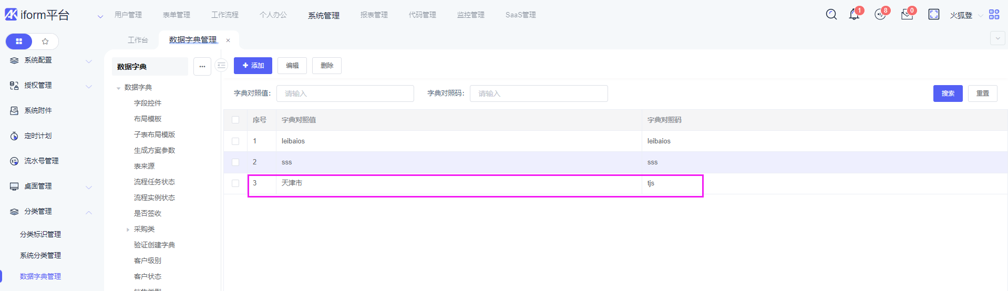Image resolution: width=1008 pixels, height=291 pixels.
Task: Open the notification bell icon
Action: (854, 15)
